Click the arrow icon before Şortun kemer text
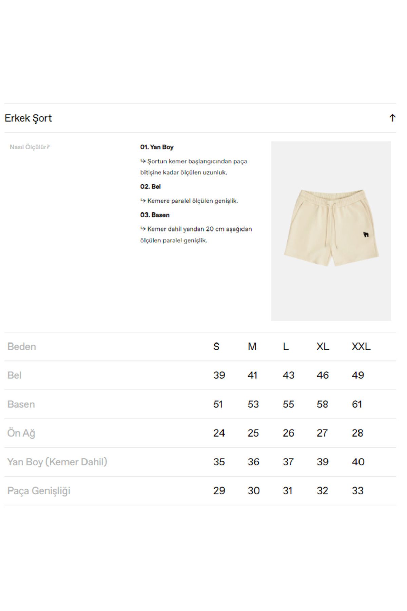Image resolution: width=407 pixels, height=611 pixels. point(143,161)
